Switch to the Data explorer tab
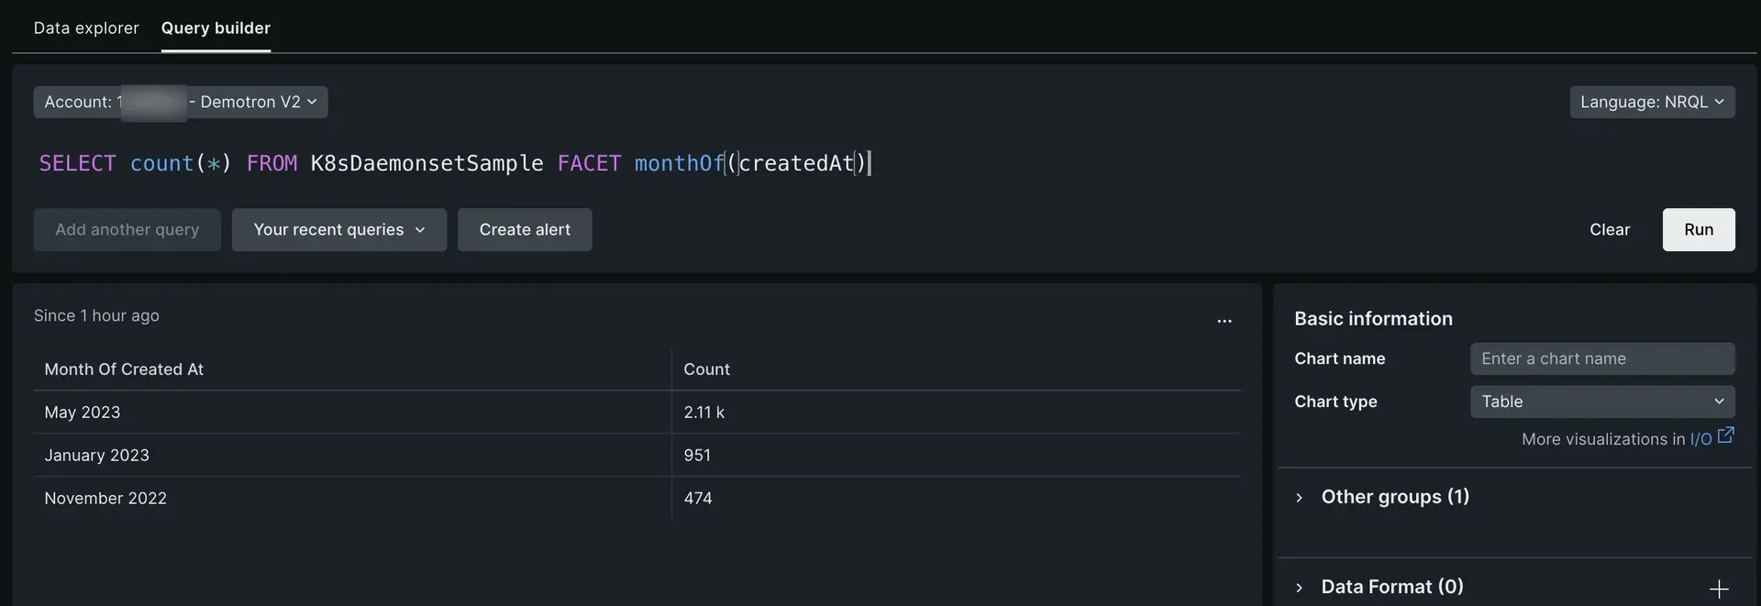1761x606 pixels. tap(85, 28)
